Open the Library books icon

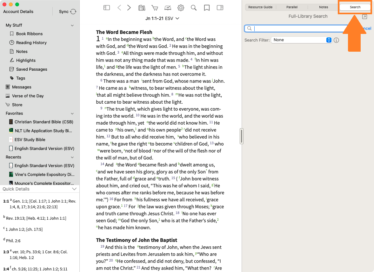(x=142, y=8)
